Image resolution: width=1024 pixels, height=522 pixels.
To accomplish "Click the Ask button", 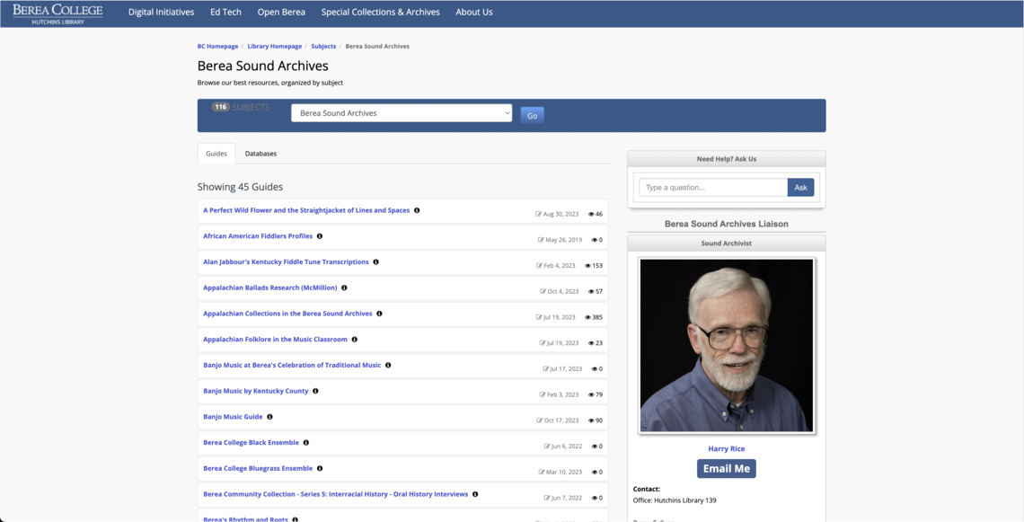I will point(800,188).
